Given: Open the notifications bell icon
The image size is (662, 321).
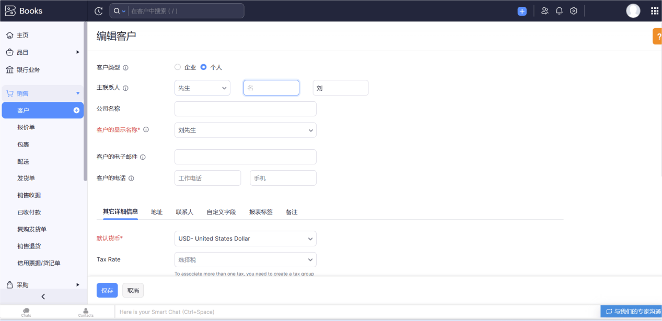Looking at the screenshot, I should (559, 11).
